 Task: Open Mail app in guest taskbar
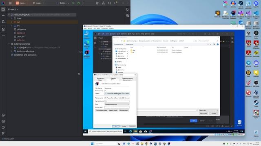[x=146, y=131]
